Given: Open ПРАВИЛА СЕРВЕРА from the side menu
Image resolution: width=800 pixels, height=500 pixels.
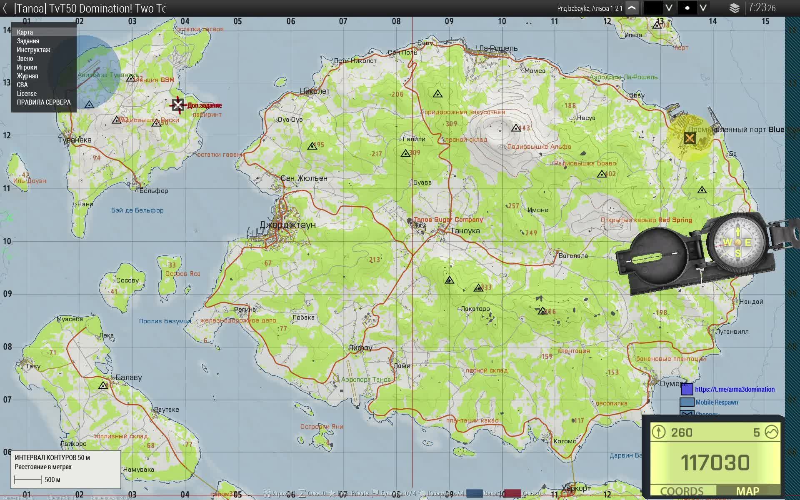Looking at the screenshot, I should (x=44, y=102).
